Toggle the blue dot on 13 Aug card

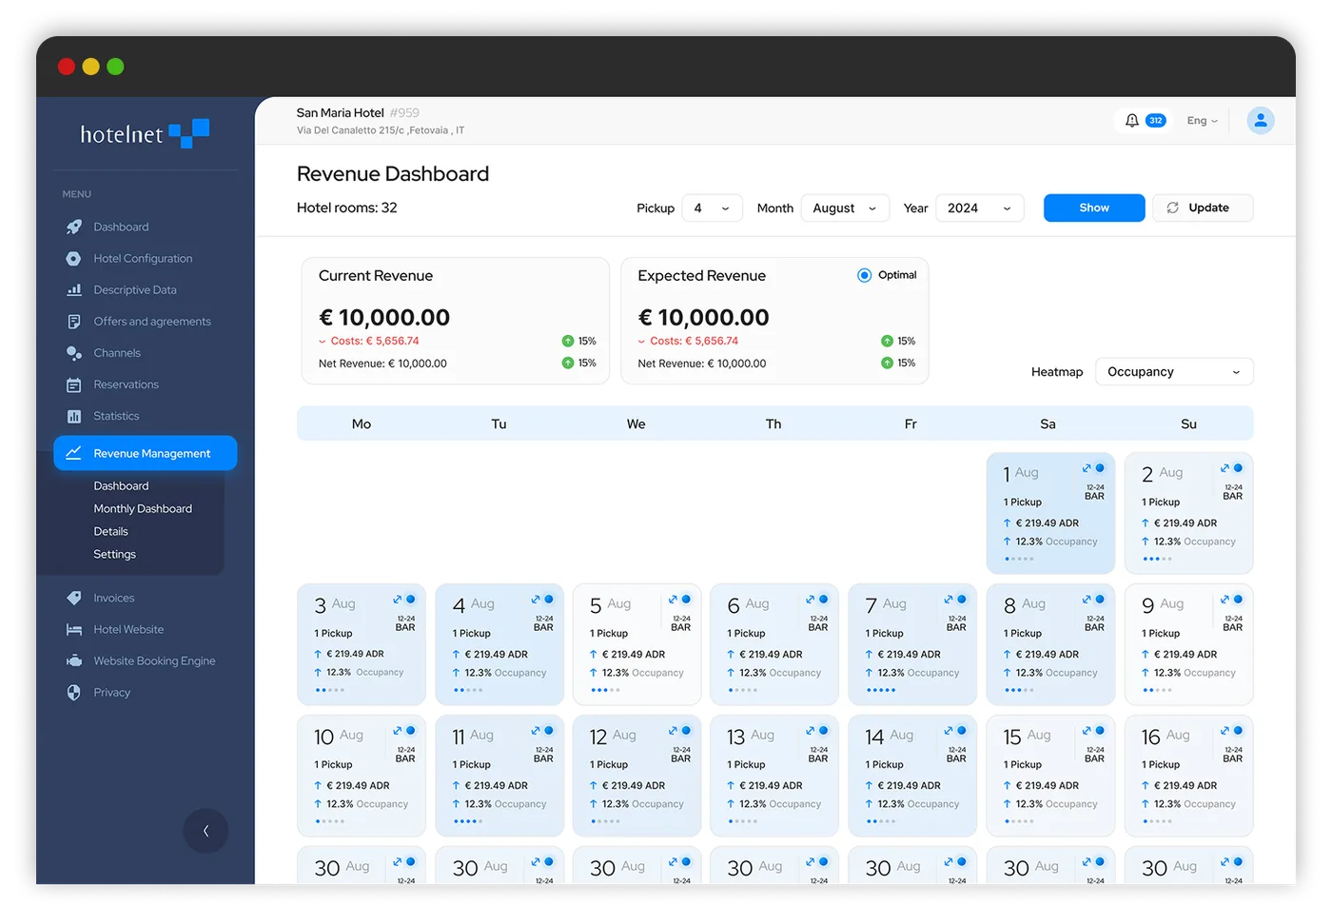[824, 731]
